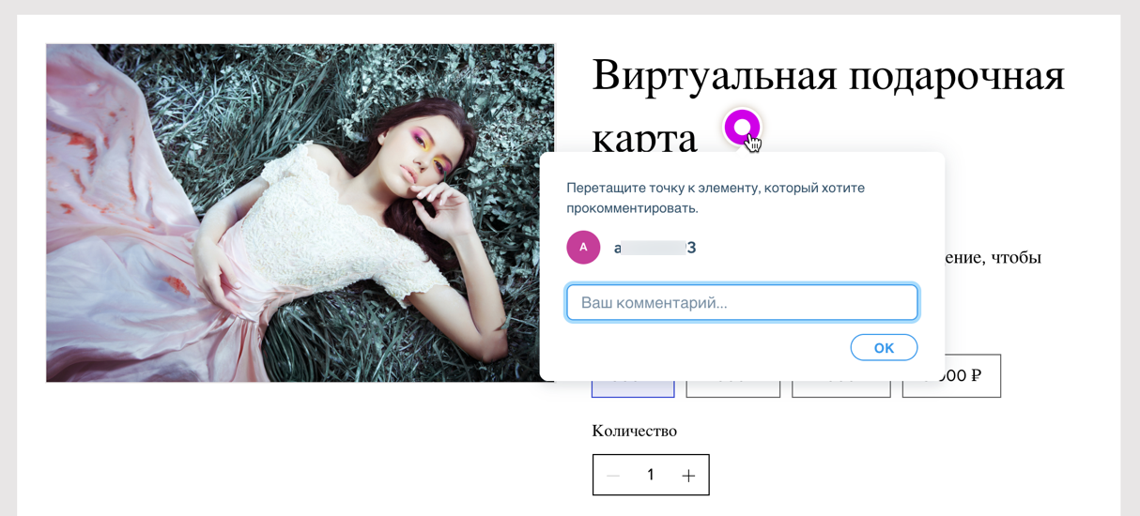Click the magenta comment pin marker
1140x516 pixels.
pos(742,127)
